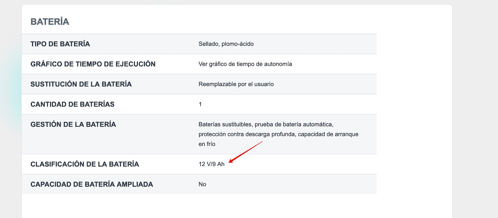Image resolution: width=498 pixels, height=218 pixels.
Task: Click SUSTITUCIÓN DE LA BATERÍA label
Action: tap(81, 84)
